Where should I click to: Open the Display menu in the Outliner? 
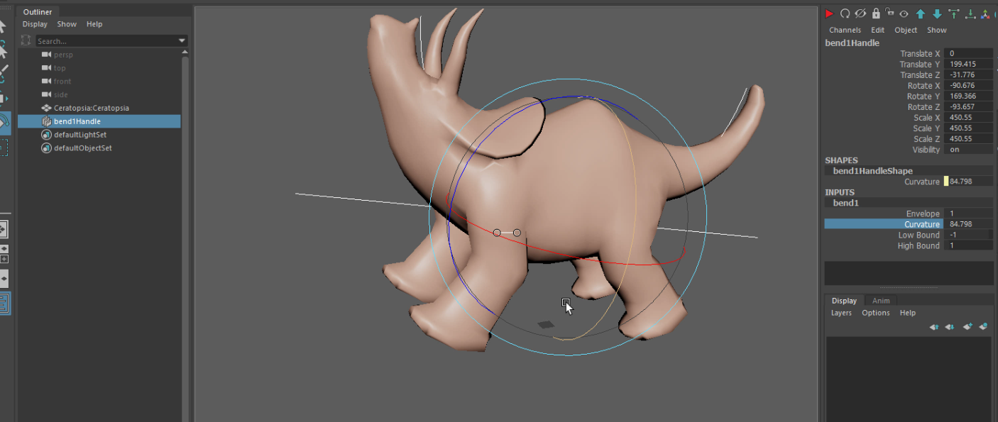tap(35, 23)
